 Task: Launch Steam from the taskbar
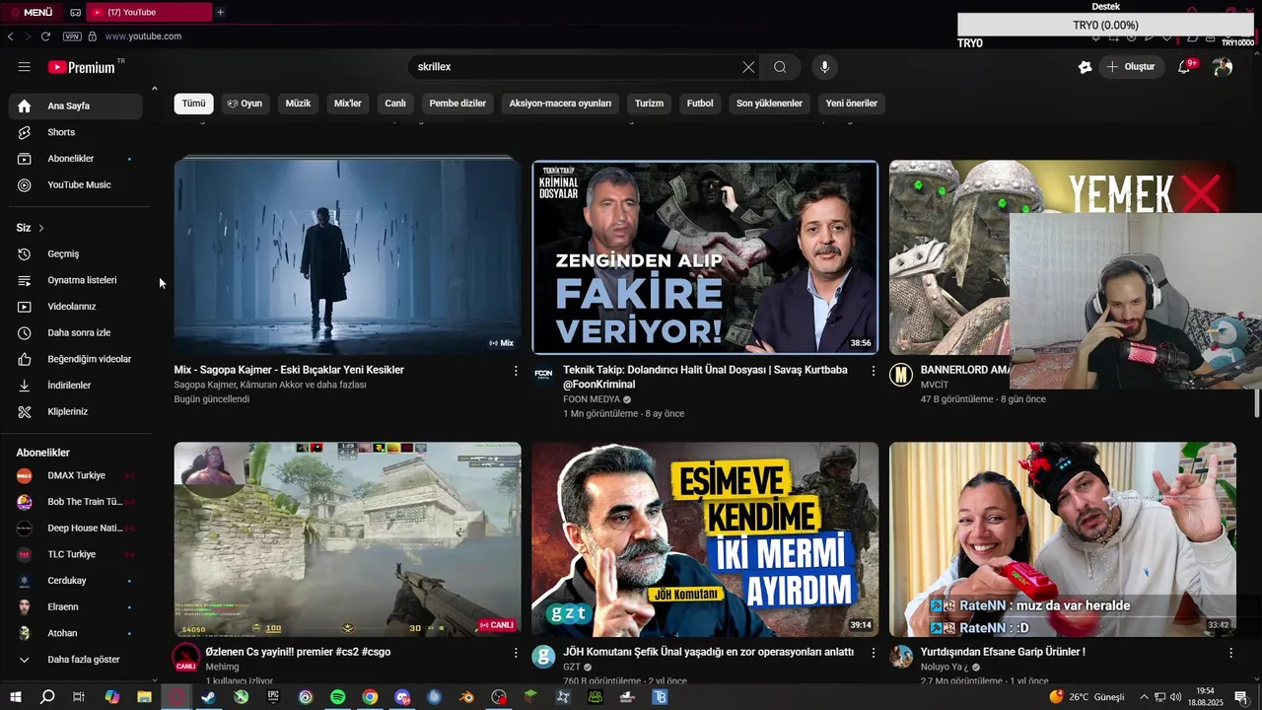coord(209,697)
